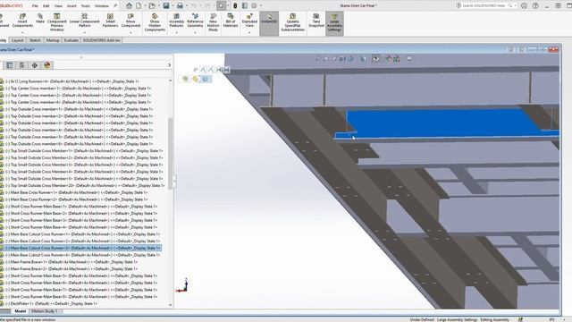Click the Search SOLIDWORKS Help field
Image resolution: width=572 pixels, height=322 pixels.
(485, 5)
